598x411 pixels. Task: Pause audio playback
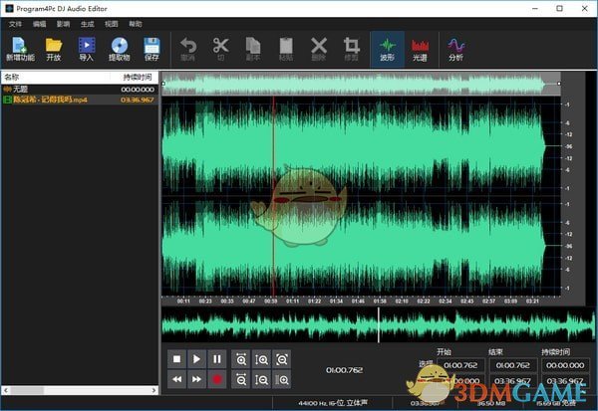coord(216,359)
